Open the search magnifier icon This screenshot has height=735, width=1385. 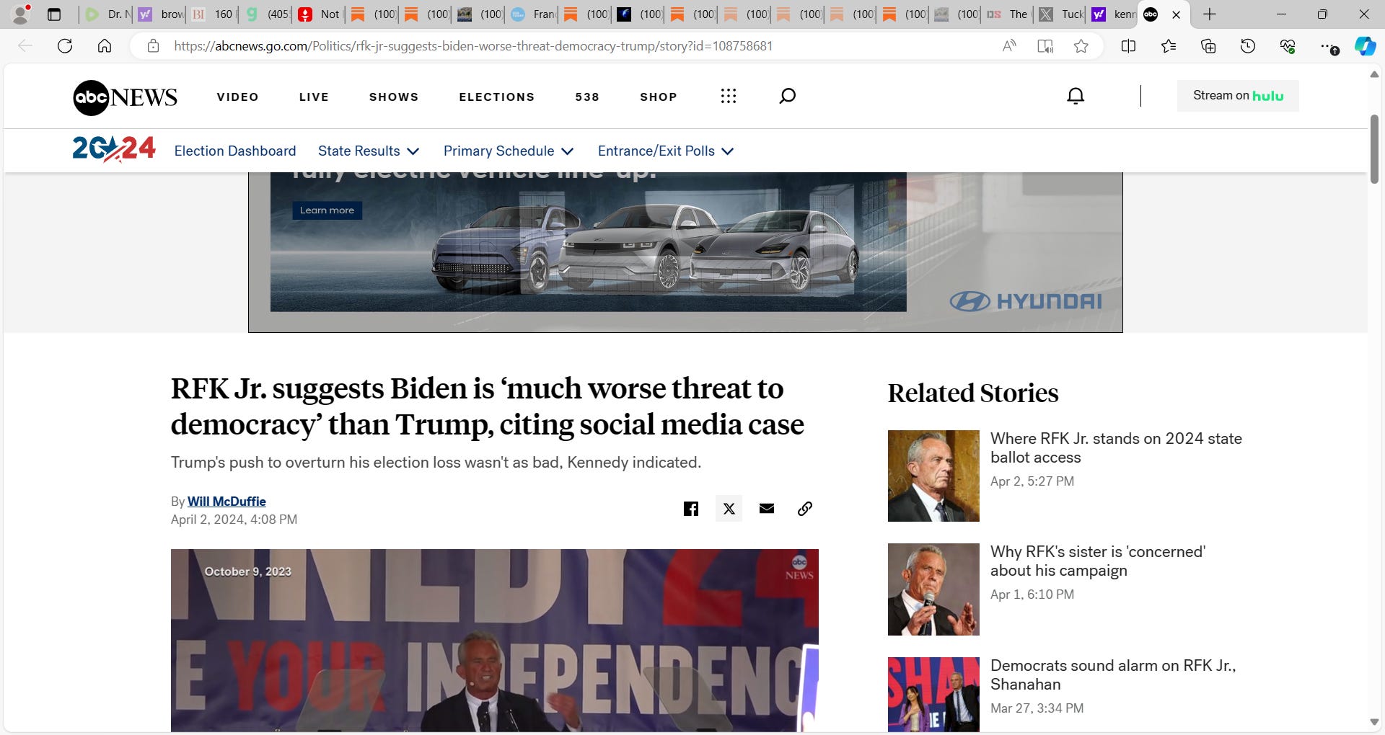coord(787,96)
